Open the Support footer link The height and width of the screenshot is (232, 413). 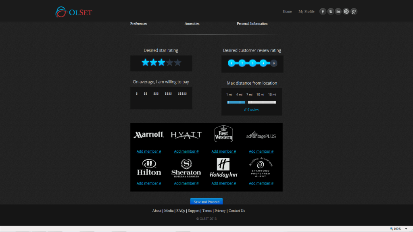[194, 211]
